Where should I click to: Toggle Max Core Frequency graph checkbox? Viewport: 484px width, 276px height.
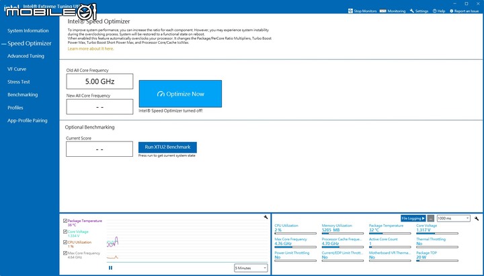click(x=65, y=253)
